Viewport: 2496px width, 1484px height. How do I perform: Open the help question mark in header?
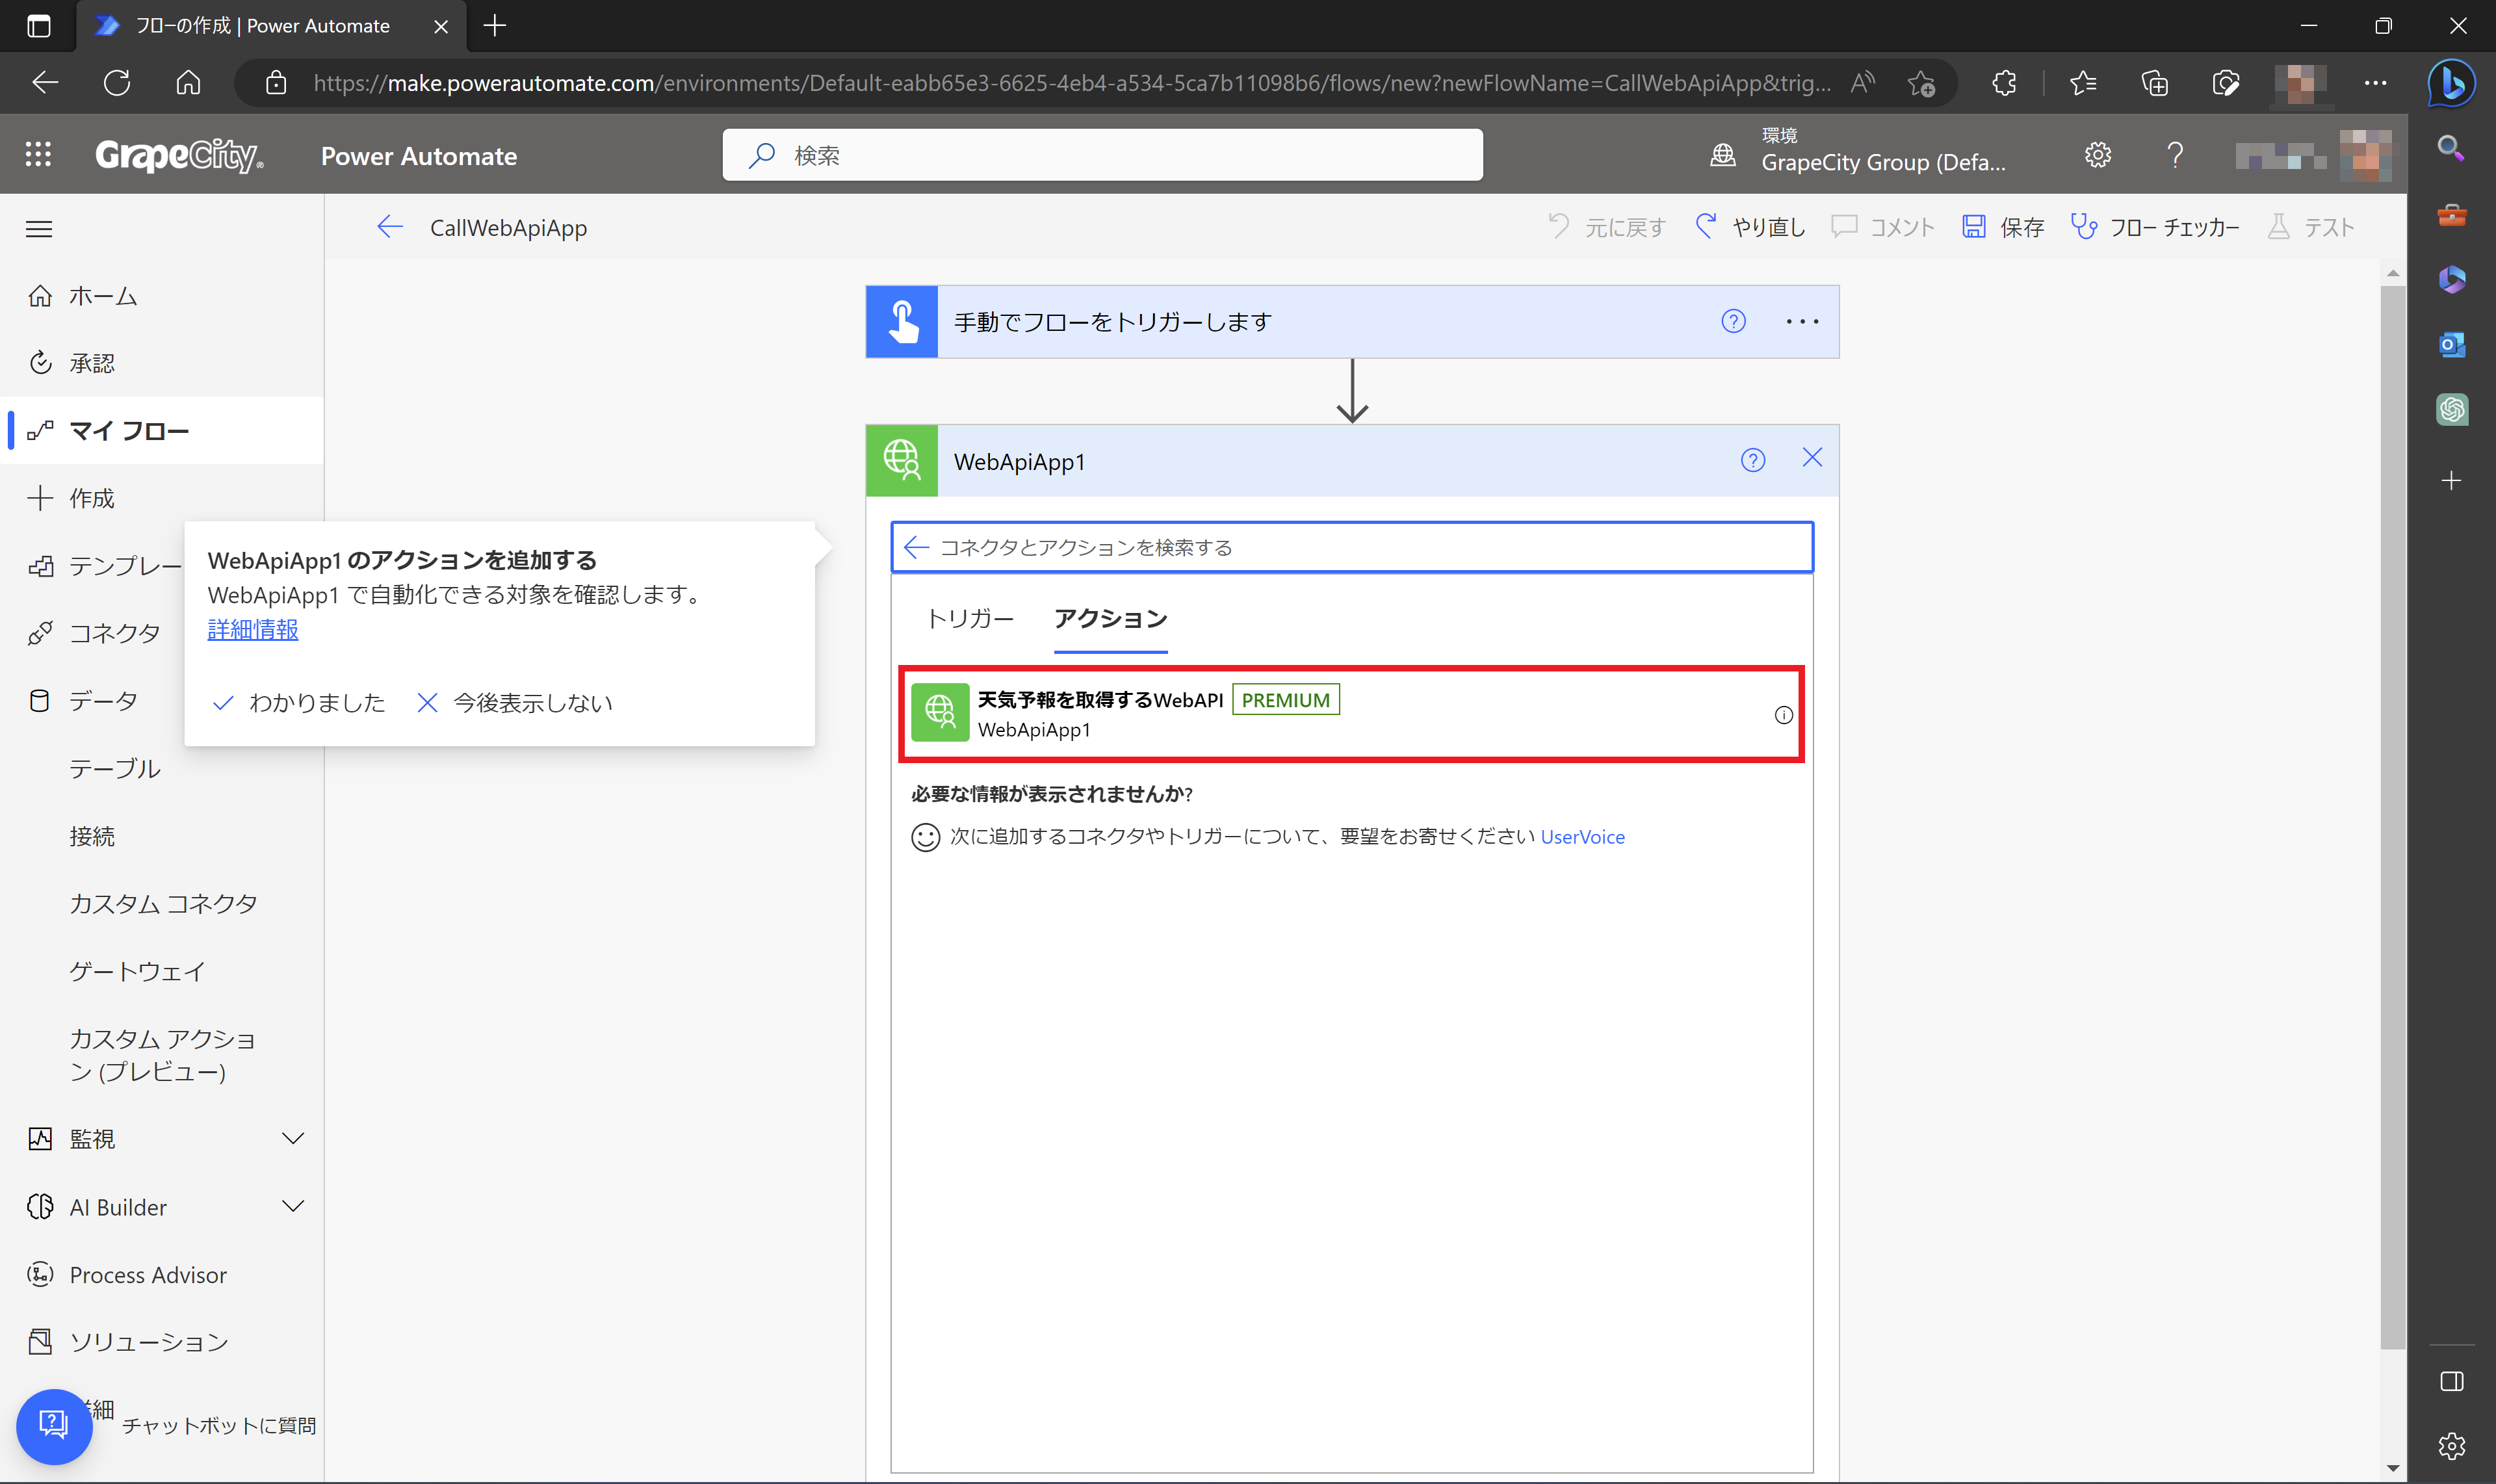pos(2174,155)
